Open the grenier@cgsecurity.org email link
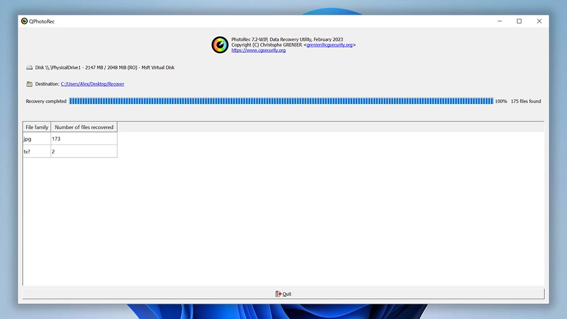This screenshot has width=567, height=319. 329,45
